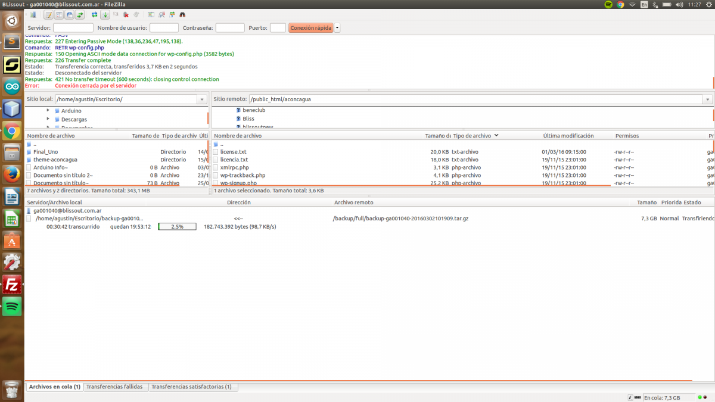The image size is (715, 402).
Task: Click the cancel current operation icon
Action: point(116,14)
